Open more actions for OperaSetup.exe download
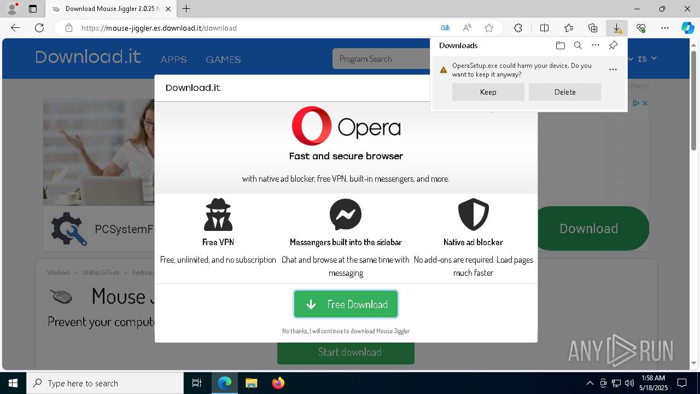 click(x=613, y=69)
